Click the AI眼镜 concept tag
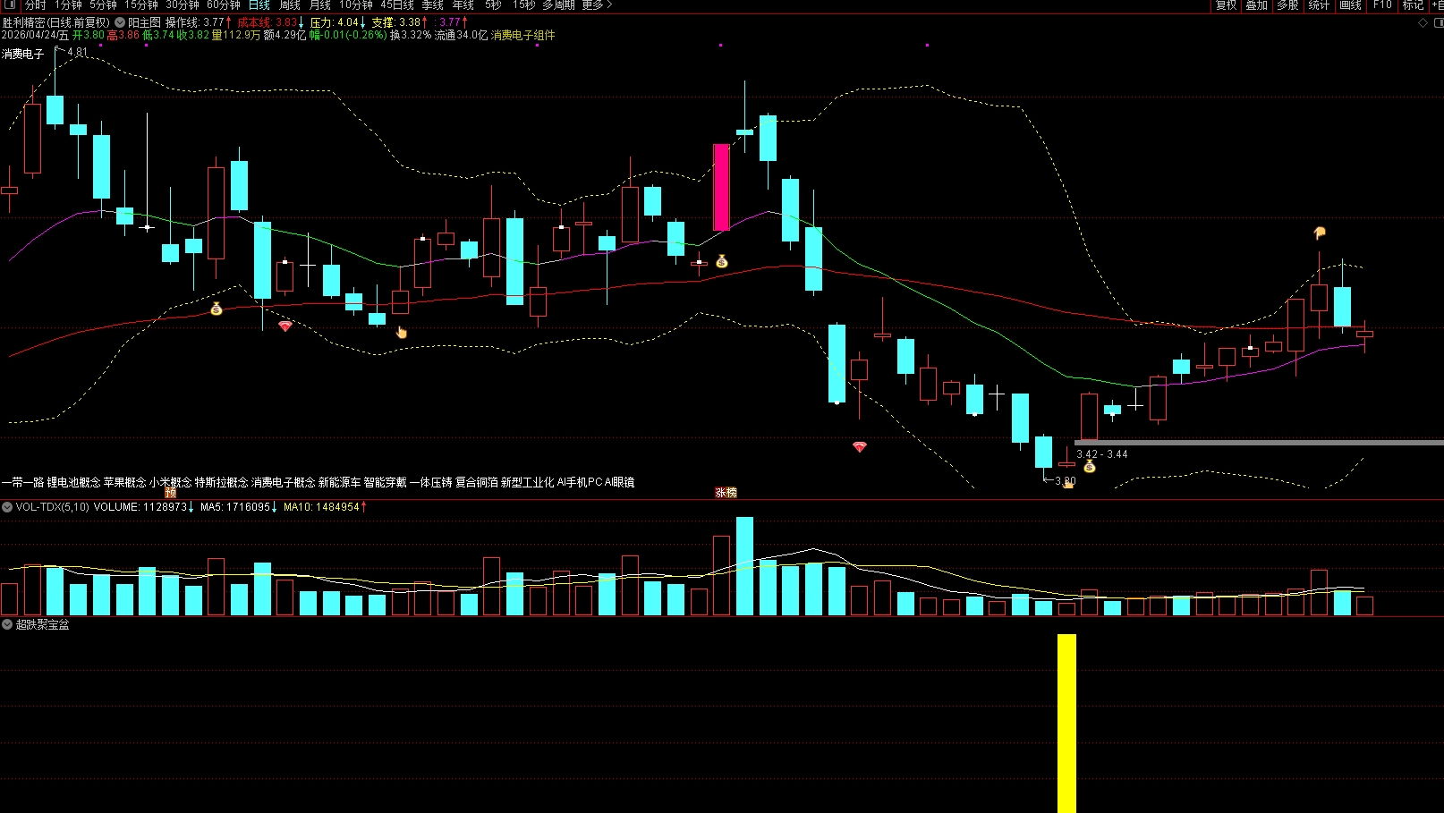The height and width of the screenshot is (813, 1444). (x=619, y=482)
